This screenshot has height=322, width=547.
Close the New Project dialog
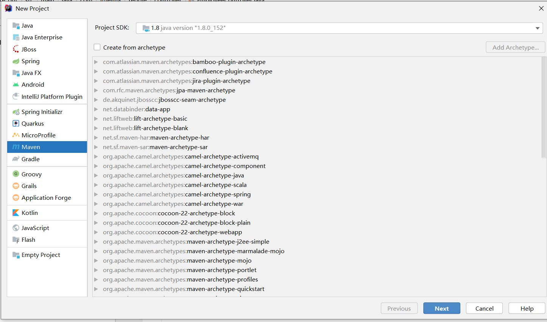(x=541, y=8)
